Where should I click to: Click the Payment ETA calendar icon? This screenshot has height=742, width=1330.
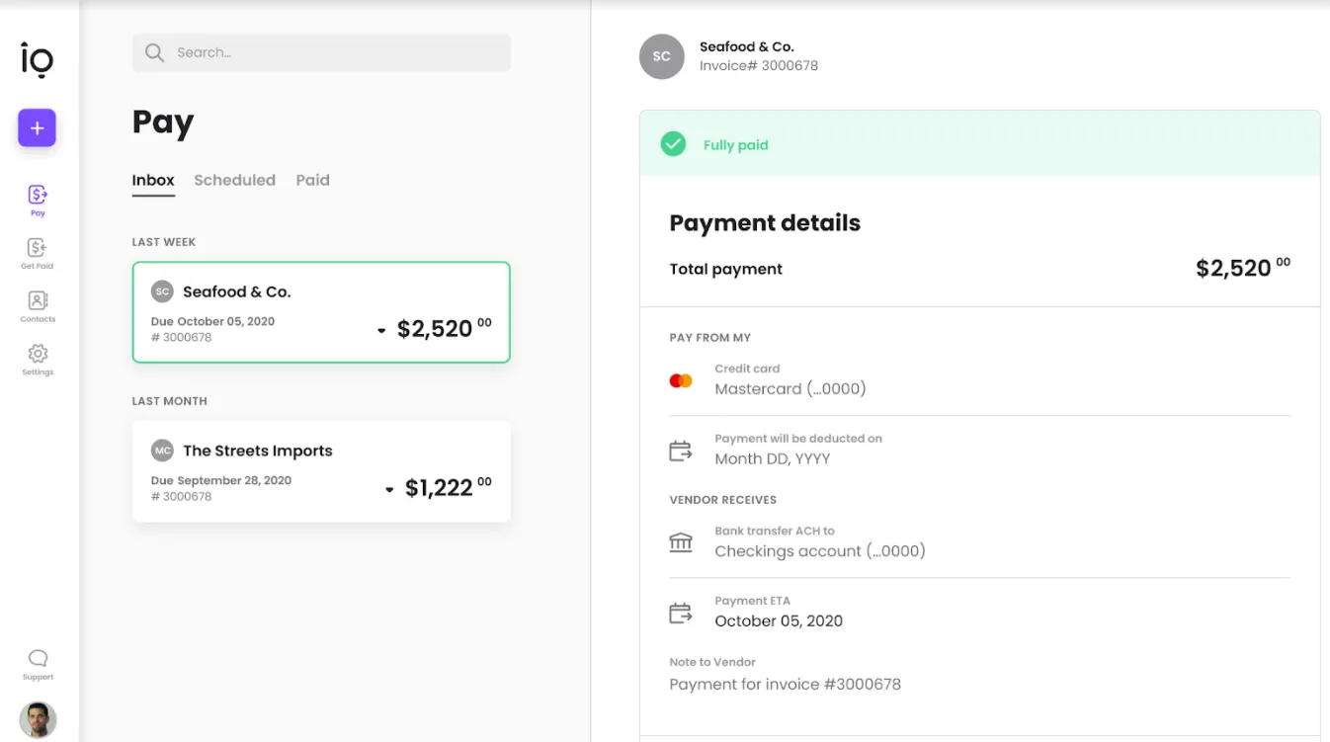680,612
